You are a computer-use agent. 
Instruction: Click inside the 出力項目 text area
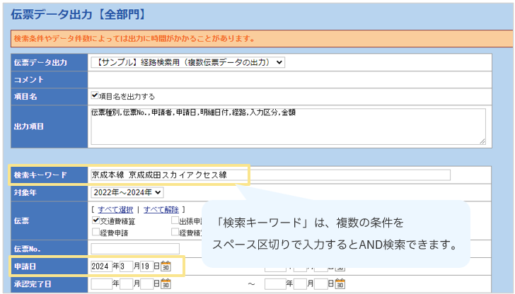pyautogui.click(x=287, y=126)
